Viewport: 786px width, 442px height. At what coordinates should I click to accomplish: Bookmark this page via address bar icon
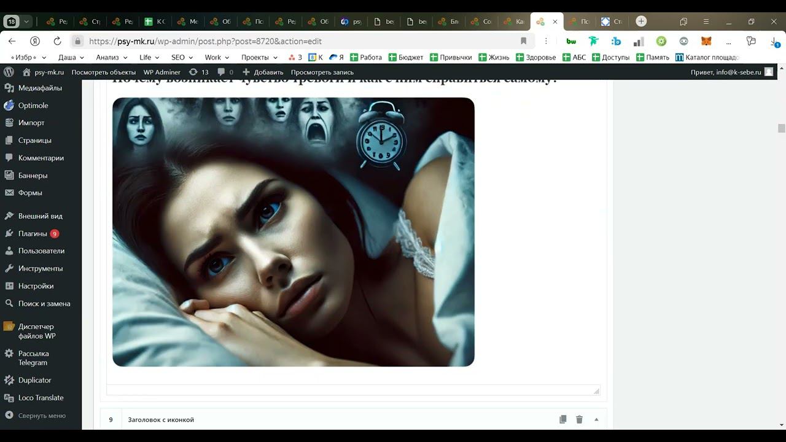(x=523, y=41)
